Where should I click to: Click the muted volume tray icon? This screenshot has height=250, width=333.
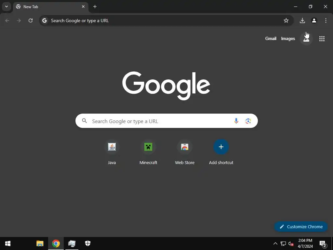tap(291, 243)
